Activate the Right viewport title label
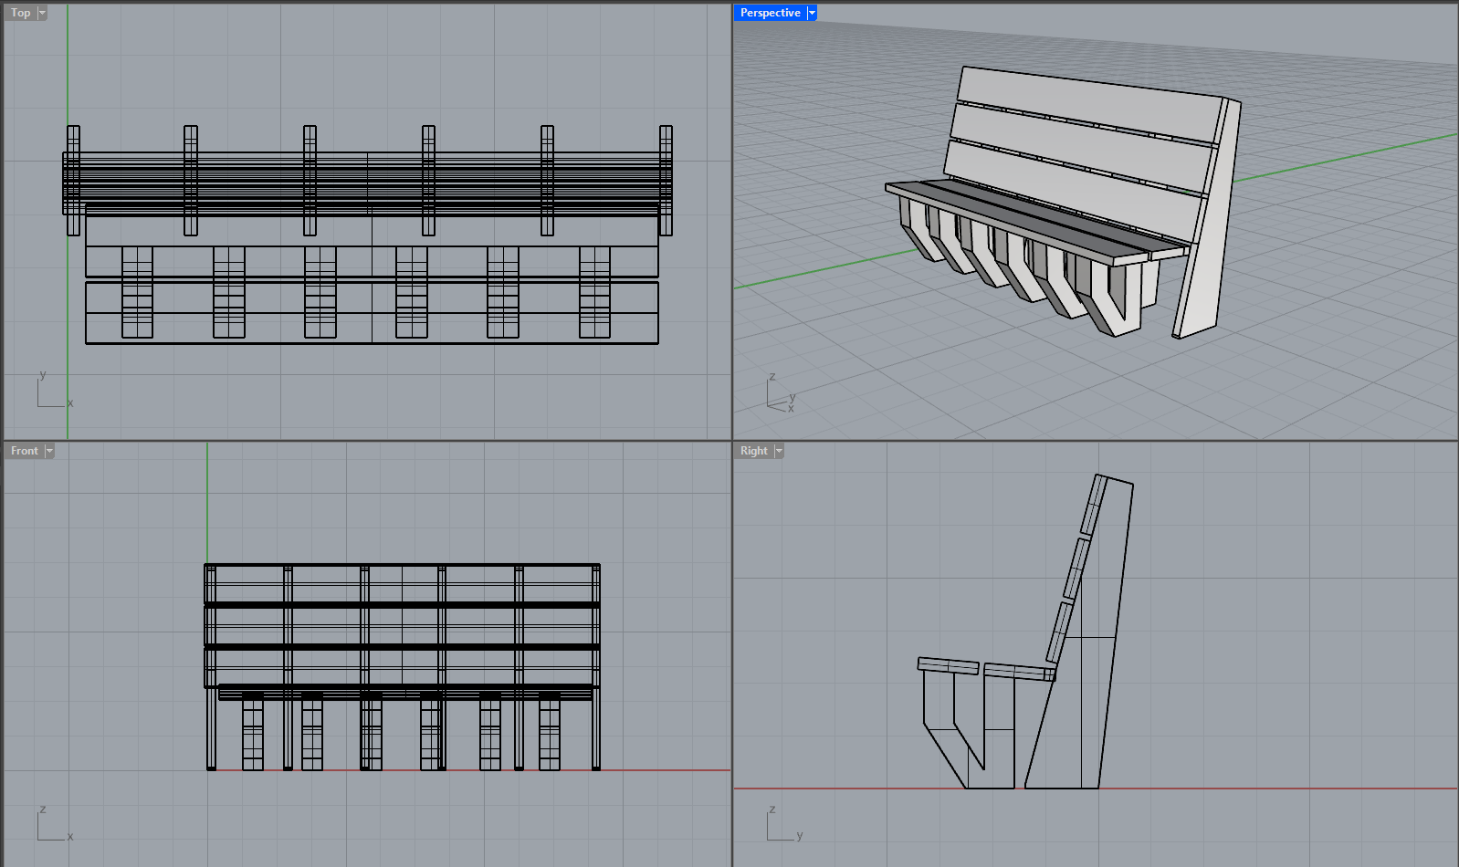This screenshot has width=1459, height=867. [x=753, y=451]
